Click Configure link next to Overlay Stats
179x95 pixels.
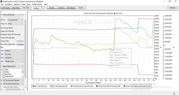point(20,41)
